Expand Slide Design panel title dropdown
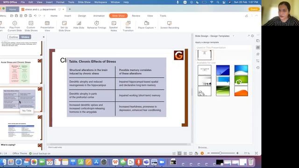The height and width of the screenshot is (168, 299). (233, 36)
